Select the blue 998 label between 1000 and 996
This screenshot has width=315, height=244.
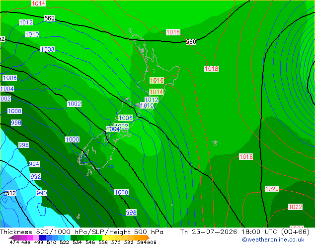pos(16,122)
